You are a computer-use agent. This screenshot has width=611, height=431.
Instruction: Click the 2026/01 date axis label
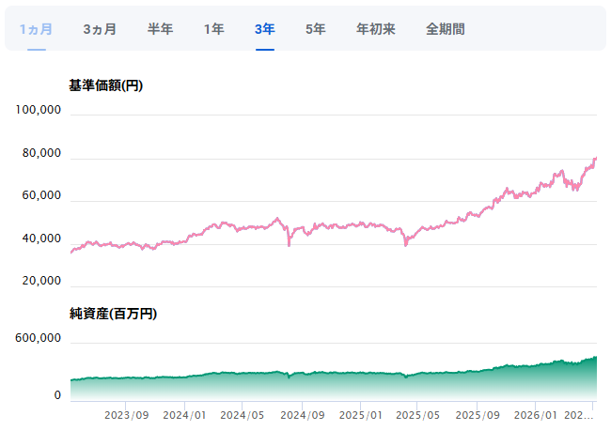tap(536, 415)
